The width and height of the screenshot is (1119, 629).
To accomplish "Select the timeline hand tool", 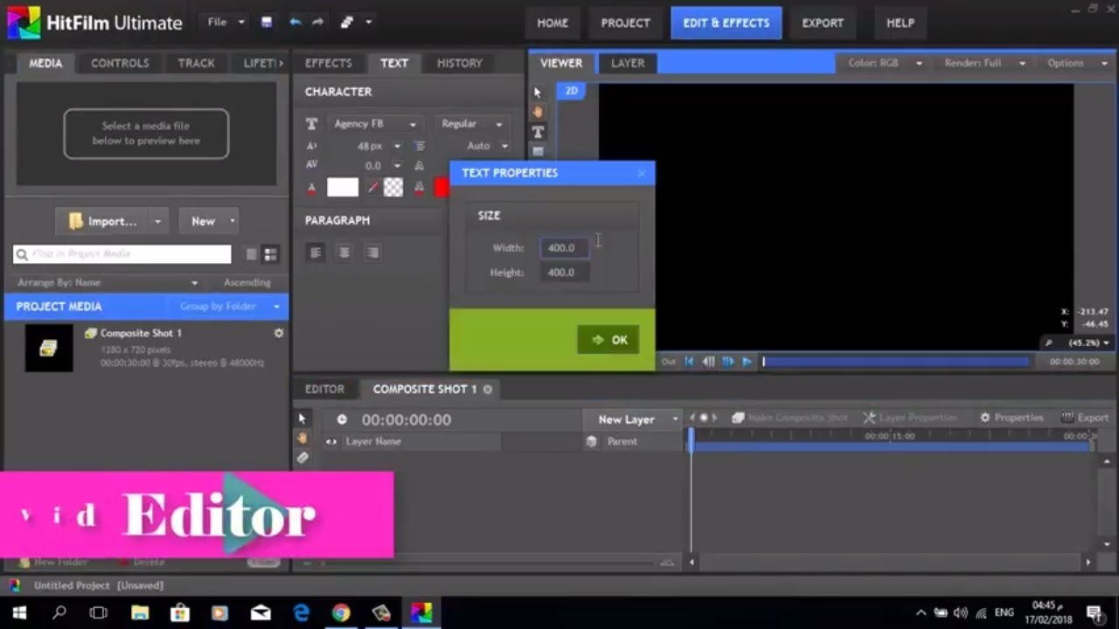I will point(302,438).
